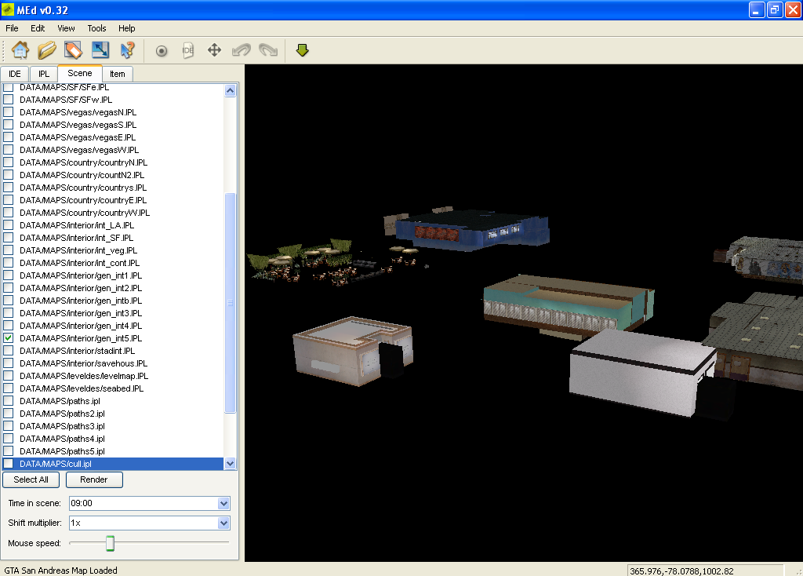Open the Shift multiplier dropdown
Image resolution: width=803 pixels, height=576 pixels.
point(223,523)
